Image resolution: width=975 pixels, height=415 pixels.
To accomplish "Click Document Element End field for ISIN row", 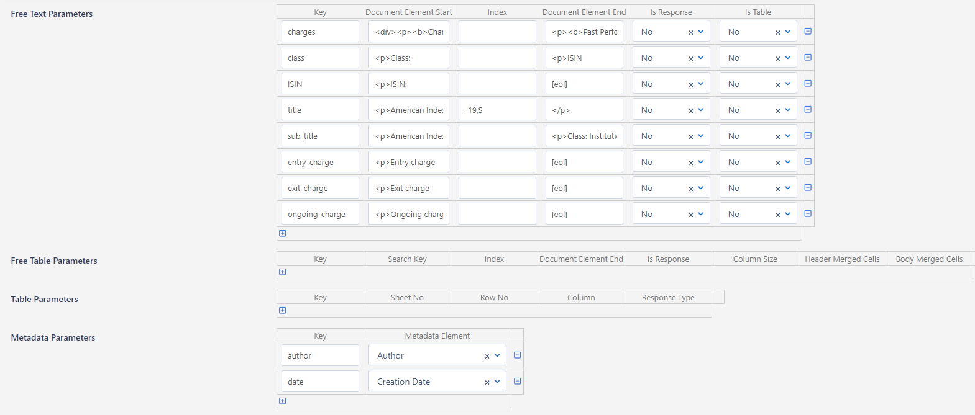I will 584,84.
